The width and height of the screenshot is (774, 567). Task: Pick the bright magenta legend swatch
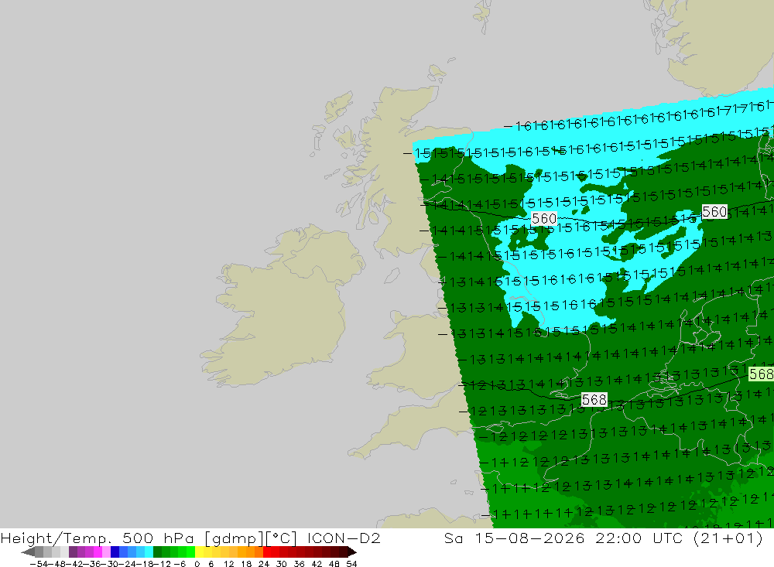tap(98, 552)
